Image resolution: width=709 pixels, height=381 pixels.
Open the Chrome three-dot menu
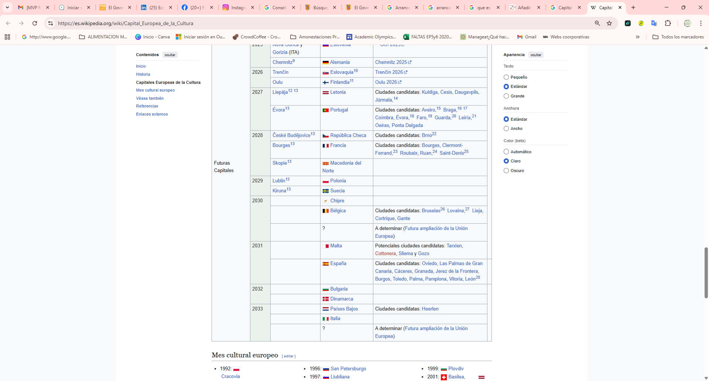[x=701, y=23]
